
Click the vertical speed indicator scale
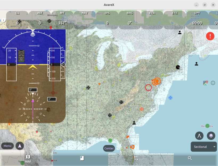click(63, 64)
